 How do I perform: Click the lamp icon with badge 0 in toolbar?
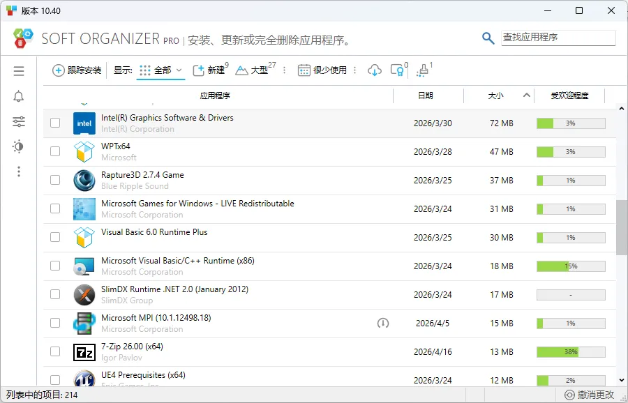[396, 70]
